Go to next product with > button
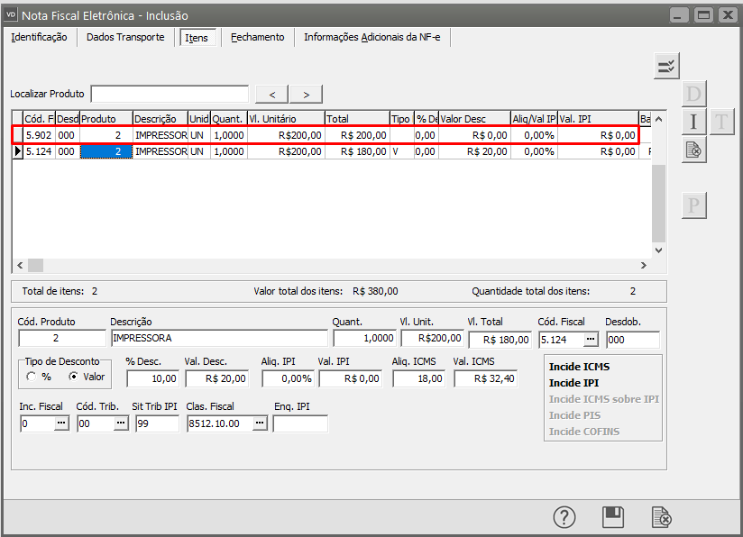Viewport: 743px width, 537px height. (306, 95)
